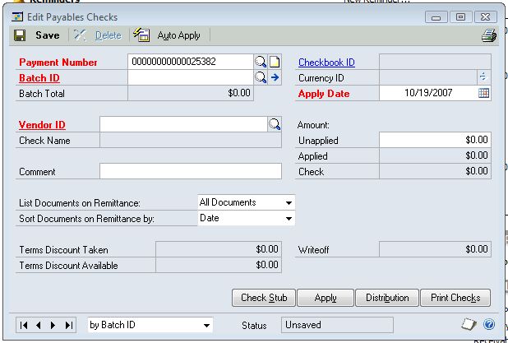Click the Check Stub button
Viewport: 508px width, 343px height.
264,298
